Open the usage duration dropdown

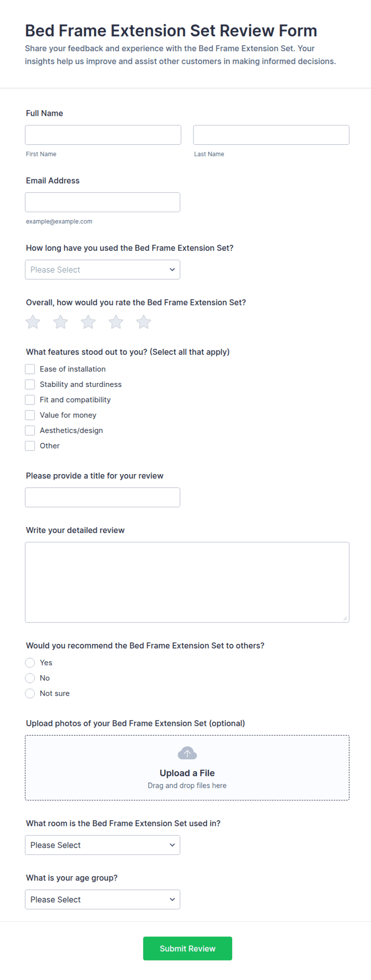(x=103, y=270)
